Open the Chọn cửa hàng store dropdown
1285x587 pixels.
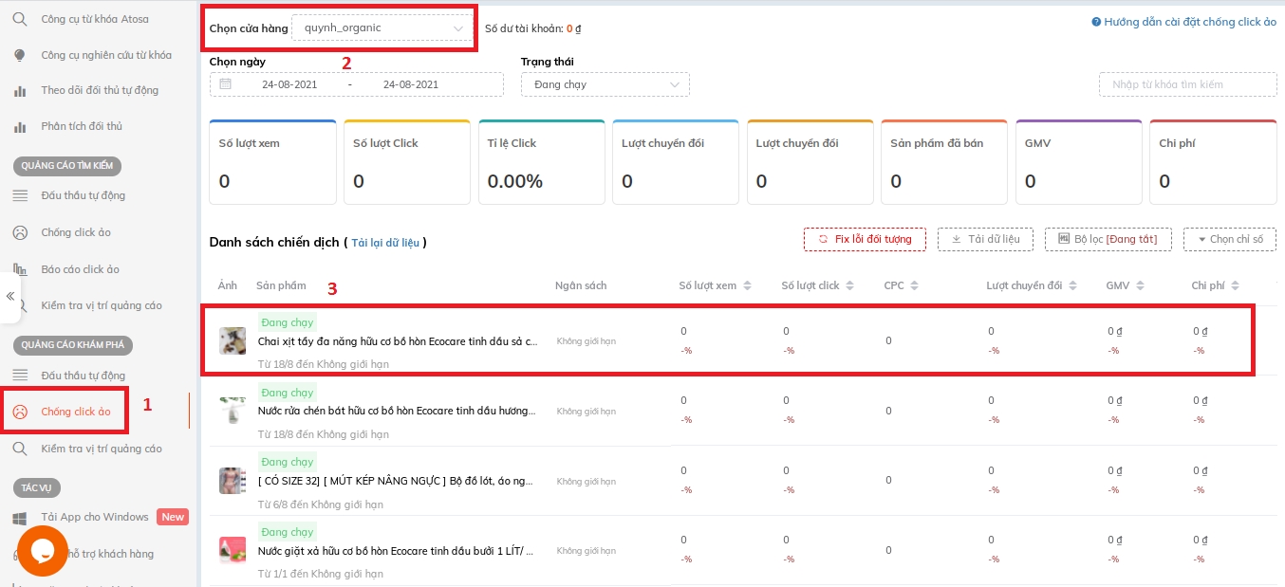[x=381, y=28]
